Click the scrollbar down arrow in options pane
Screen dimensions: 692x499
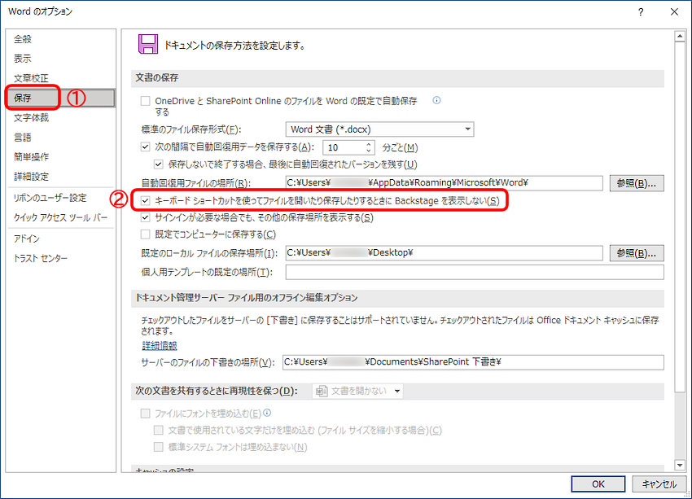pos(680,465)
